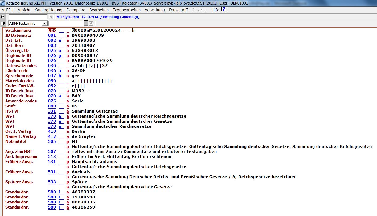Click the MARC application icon in title bar
The height and width of the screenshot is (216, 377).
click(2, 3)
